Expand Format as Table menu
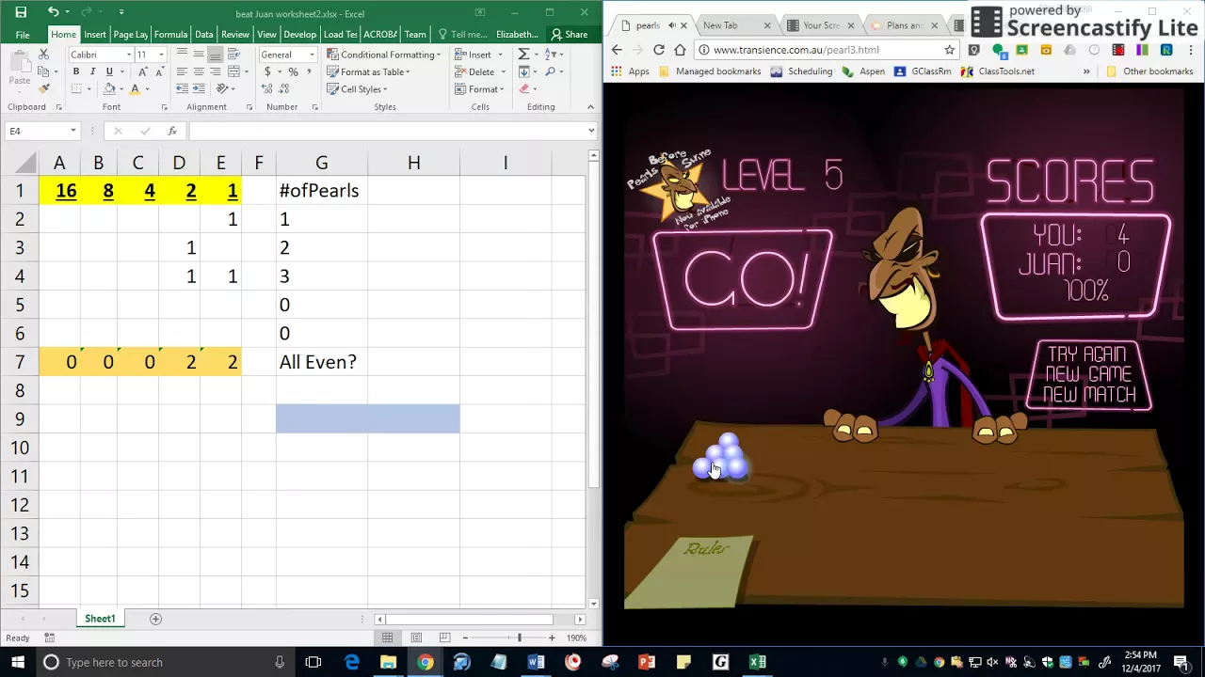This screenshot has width=1205, height=677. pyautogui.click(x=368, y=71)
